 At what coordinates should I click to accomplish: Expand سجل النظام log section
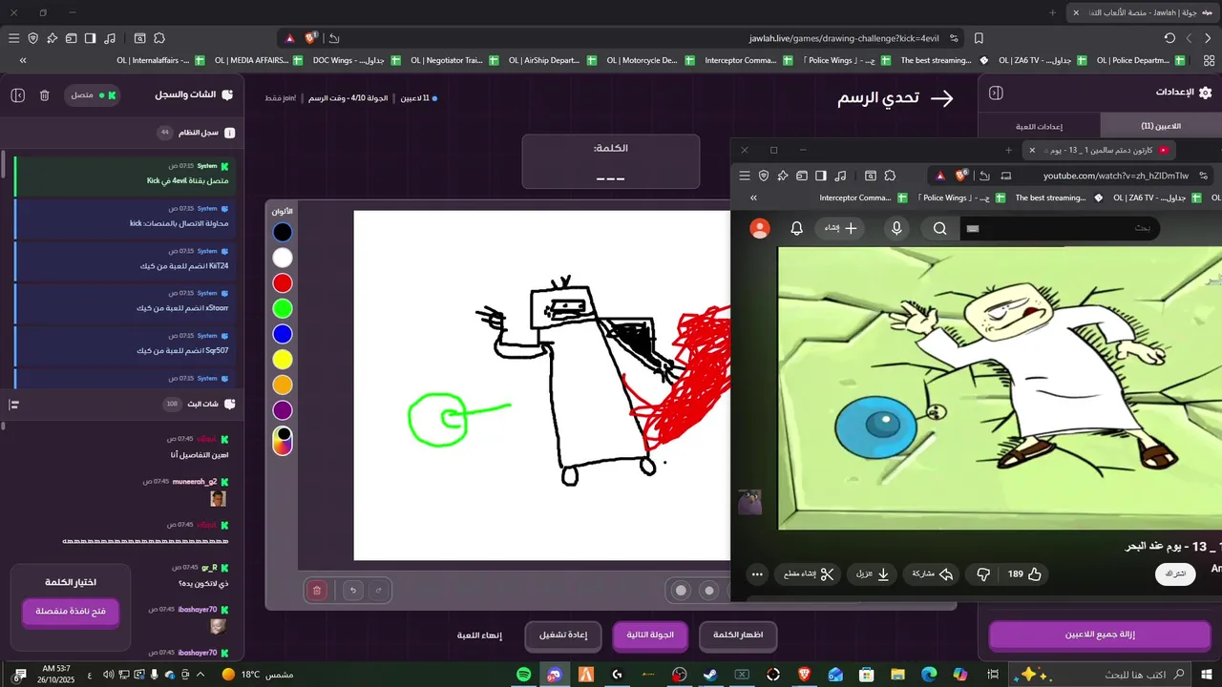(121, 133)
